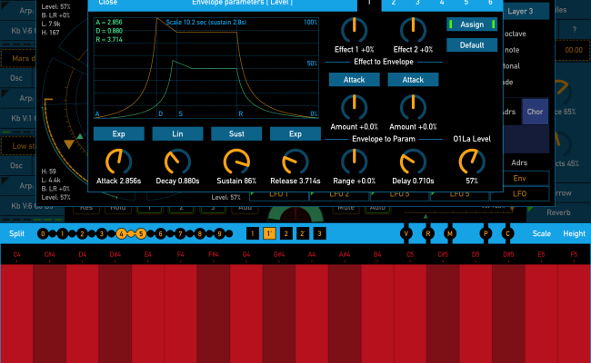Adjust the Attack 2.856s knob
591x363 pixels.
pos(119,162)
